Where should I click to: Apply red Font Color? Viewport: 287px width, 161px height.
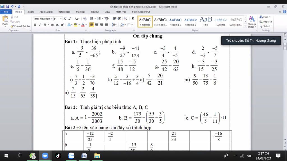point(83,25)
